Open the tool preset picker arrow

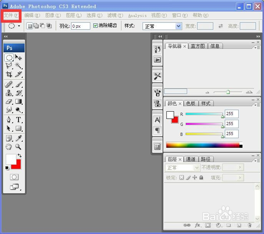click(x=19, y=26)
